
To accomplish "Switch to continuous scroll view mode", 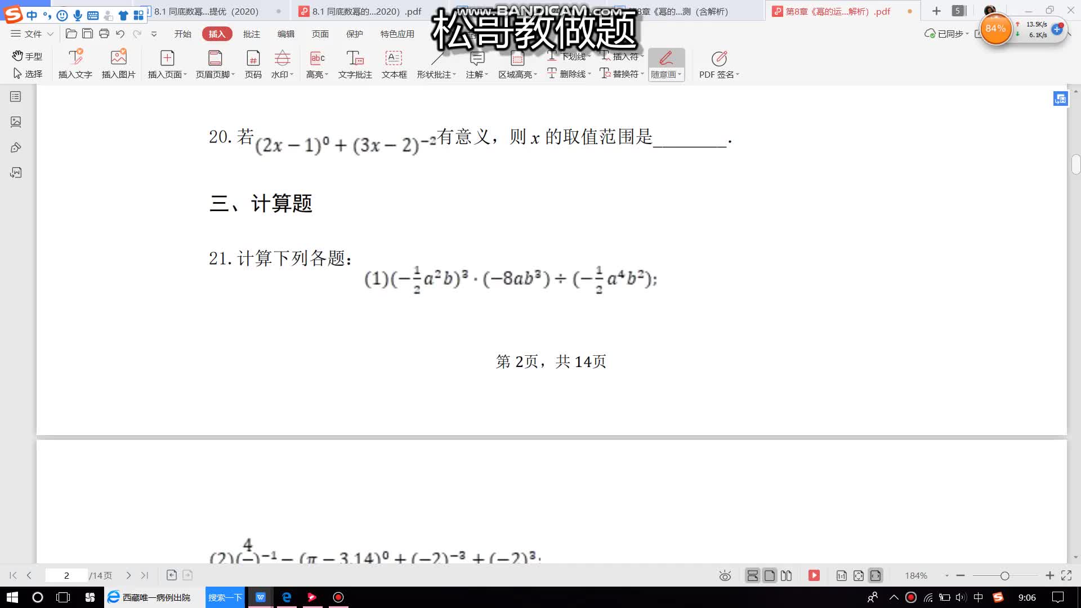I will tap(752, 575).
